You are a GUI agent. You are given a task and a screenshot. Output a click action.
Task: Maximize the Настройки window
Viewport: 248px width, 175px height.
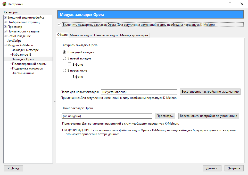(230, 4)
